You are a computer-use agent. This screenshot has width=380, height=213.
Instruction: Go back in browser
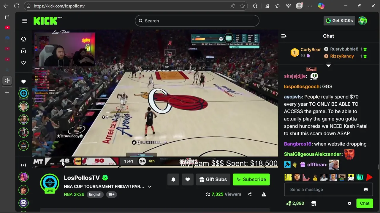[6, 6]
